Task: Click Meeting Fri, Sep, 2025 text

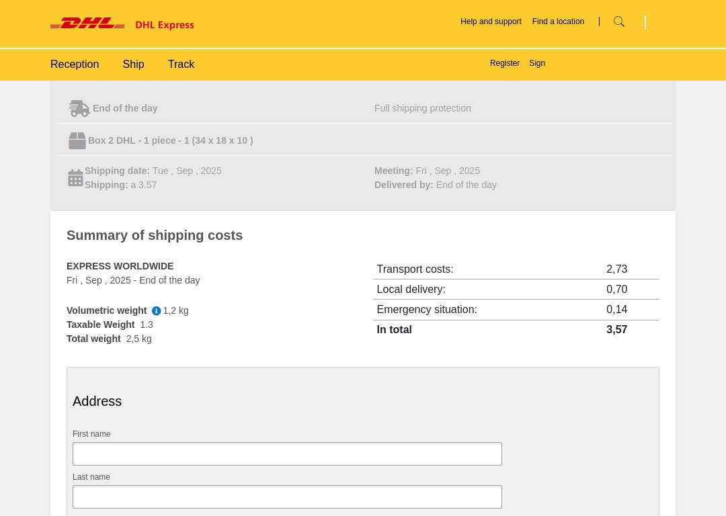Action: 427,171
